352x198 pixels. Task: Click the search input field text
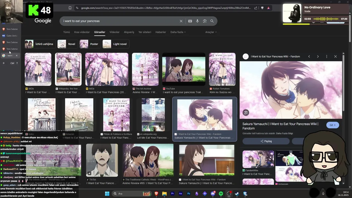click(81, 21)
